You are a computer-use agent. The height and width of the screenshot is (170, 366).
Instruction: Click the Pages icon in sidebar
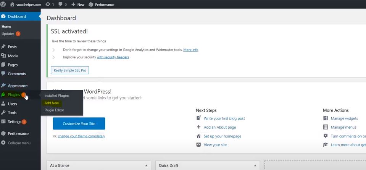(3, 65)
